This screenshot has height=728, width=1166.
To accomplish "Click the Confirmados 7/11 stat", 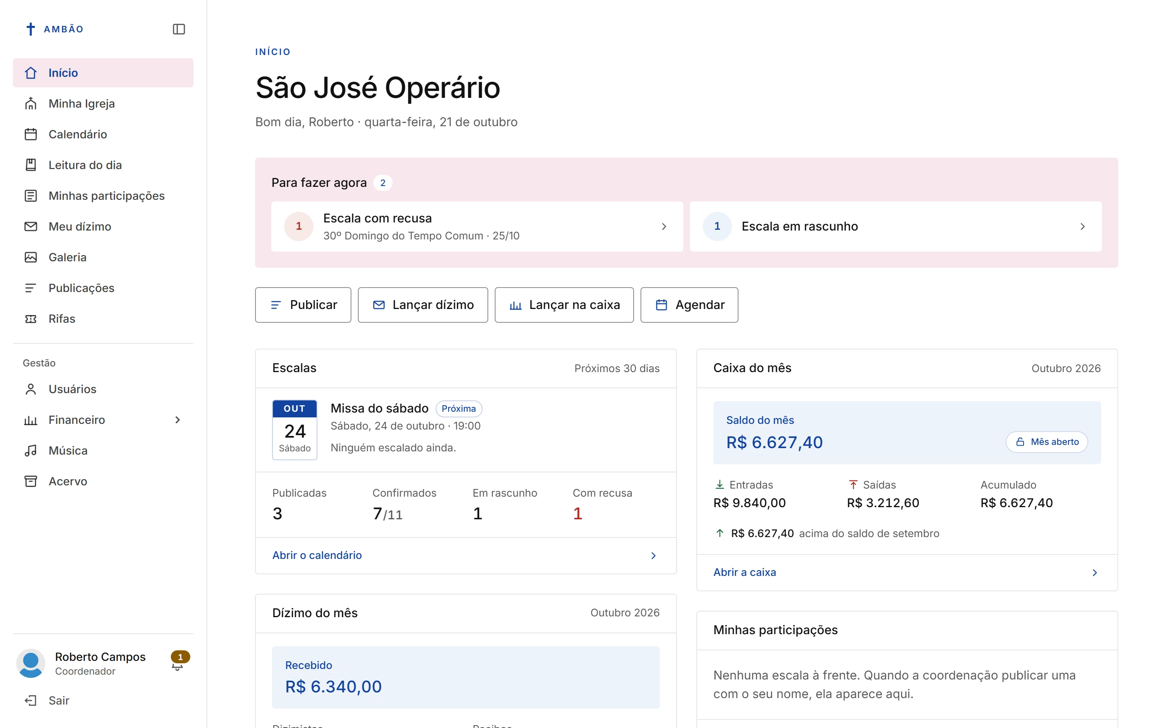I will [x=404, y=504].
